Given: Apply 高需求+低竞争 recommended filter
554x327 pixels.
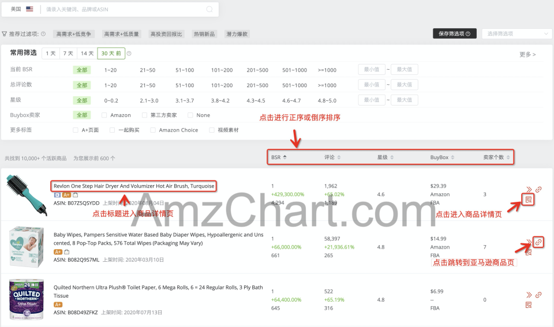Looking at the screenshot, I should (x=73, y=34).
